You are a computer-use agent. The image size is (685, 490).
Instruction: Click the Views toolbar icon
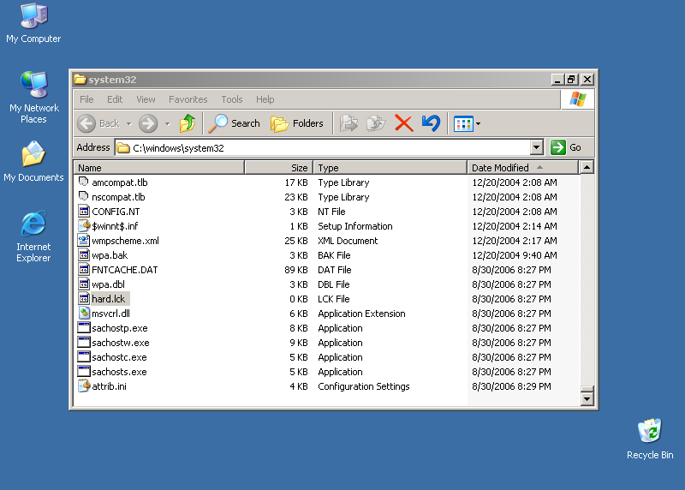[463, 124]
